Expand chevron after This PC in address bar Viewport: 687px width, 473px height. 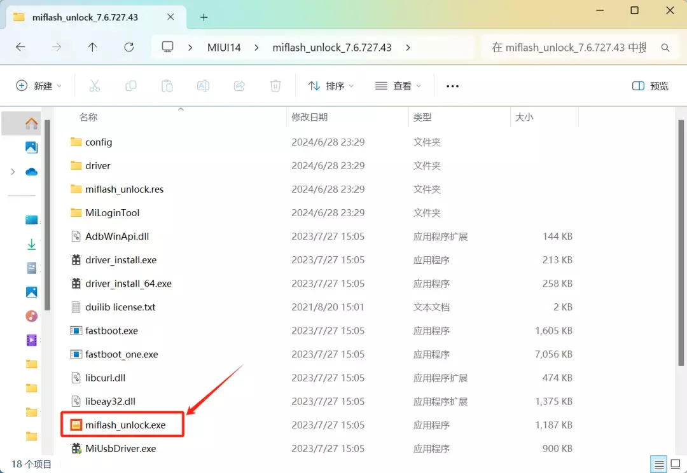(190, 47)
